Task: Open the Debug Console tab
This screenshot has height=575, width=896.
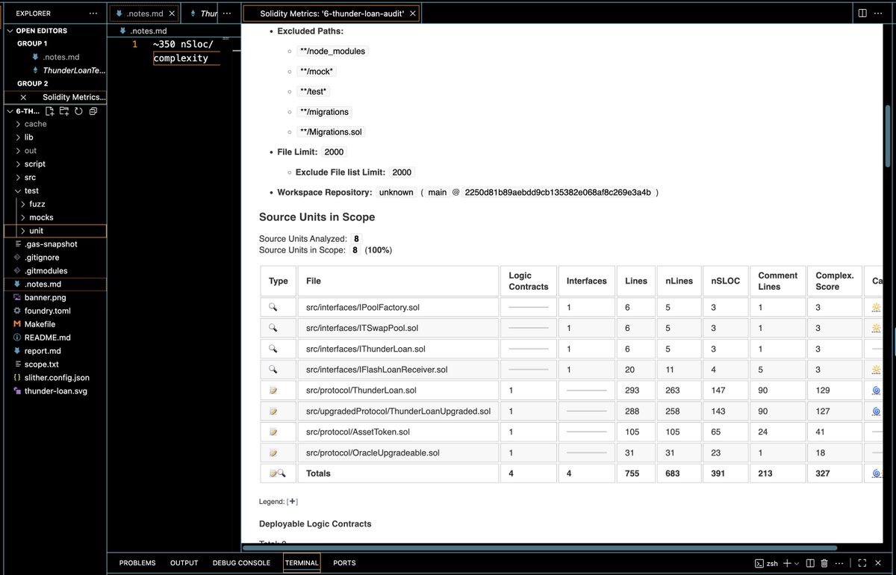Action: pyautogui.click(x=241, y=563)
